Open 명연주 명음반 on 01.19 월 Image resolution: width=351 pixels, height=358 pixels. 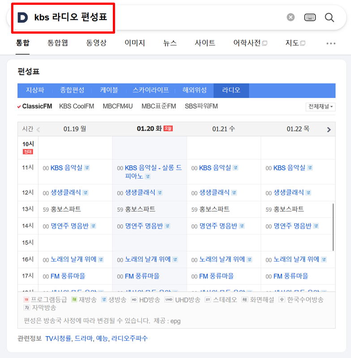coord(69,226)
